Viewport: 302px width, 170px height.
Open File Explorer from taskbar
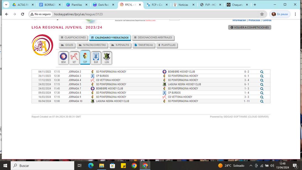[101, 166]
